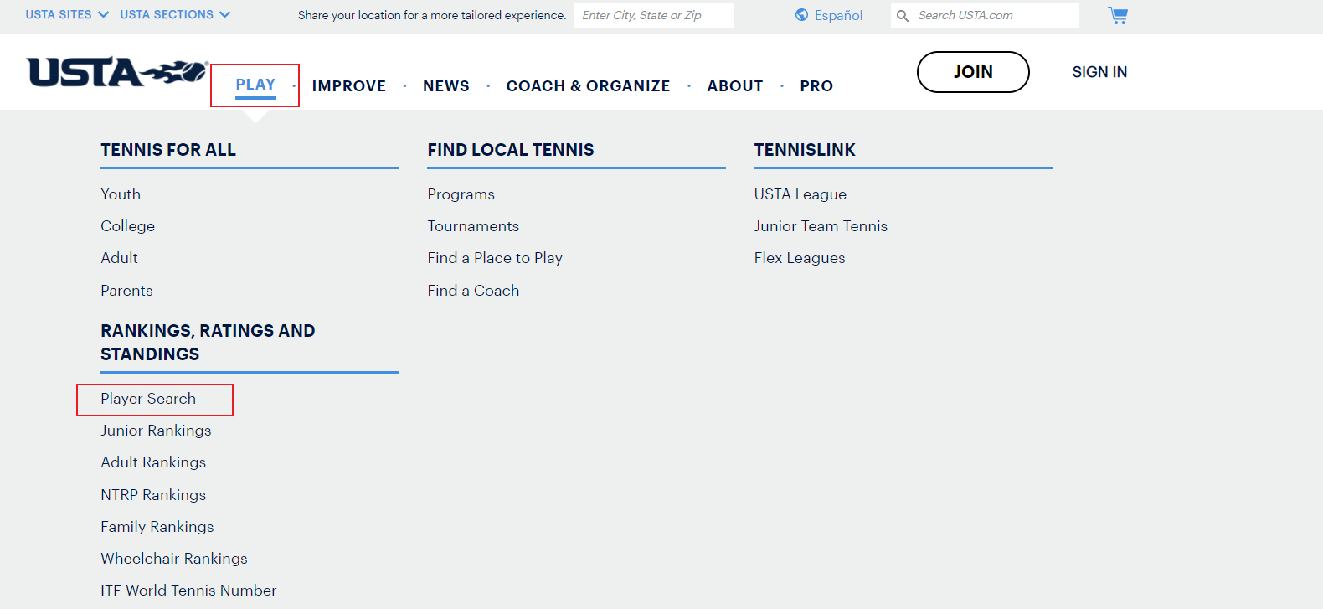Open the Improve menu
Screen dimensions: 1323x609
tap(349, 86)
